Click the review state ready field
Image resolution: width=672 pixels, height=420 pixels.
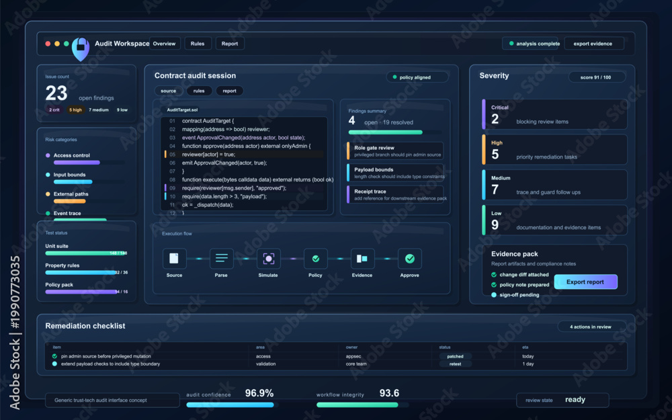click(562, 400)
